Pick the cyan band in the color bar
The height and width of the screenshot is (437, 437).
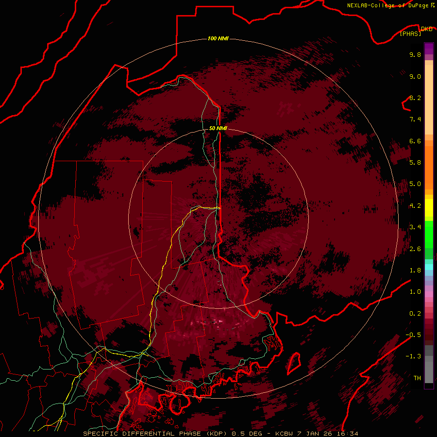coord(429,267)
